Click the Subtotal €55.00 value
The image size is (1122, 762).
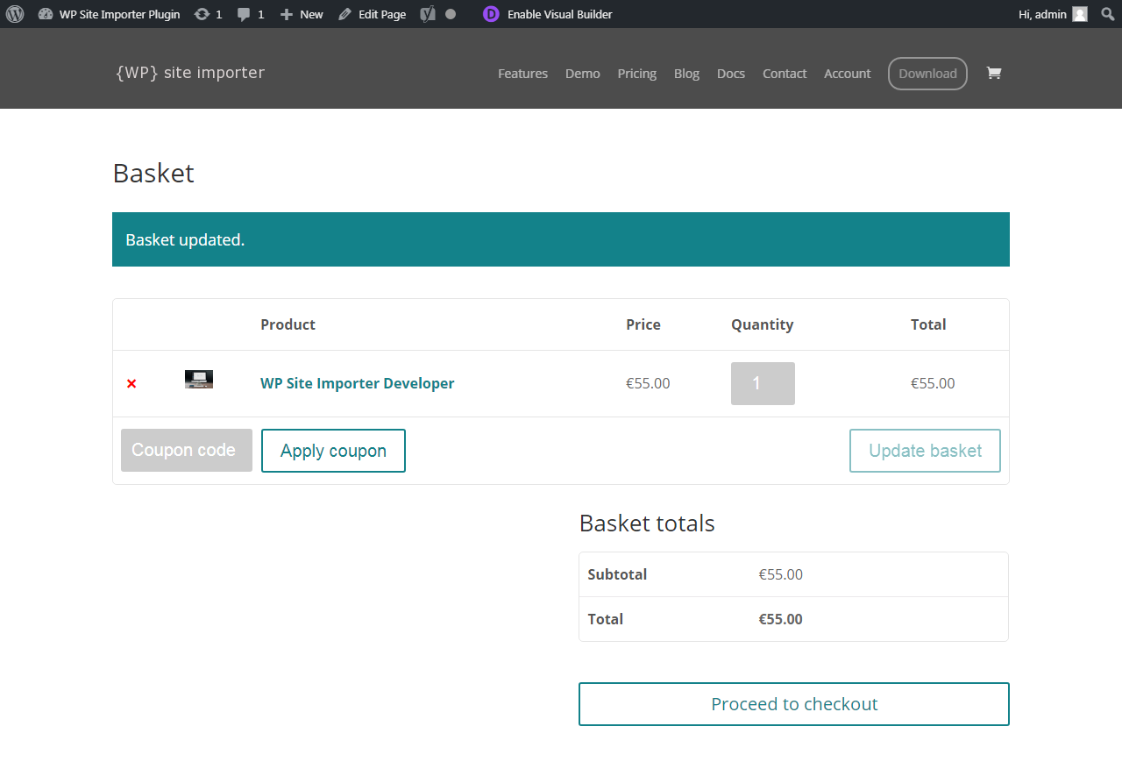(780, 574)
